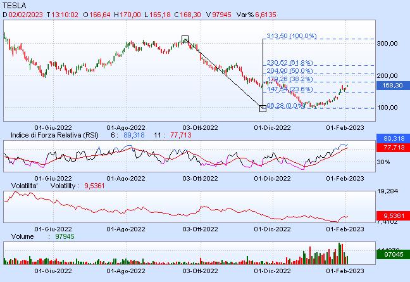
Task: Click 01-Giu-2022 under the volume panel
Action: (53, 271)
